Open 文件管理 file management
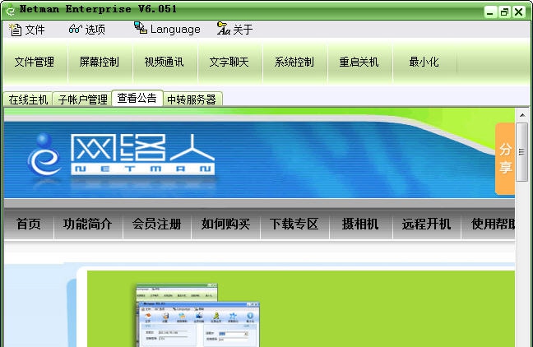The height and width of the screenshot is (347, 533). point(35,62)
